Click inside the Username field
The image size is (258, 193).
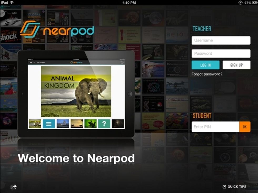(221, 40)
